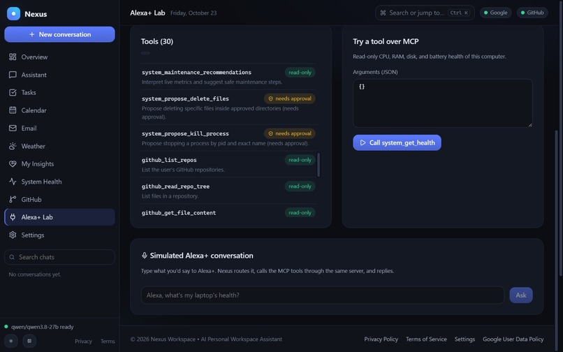Screen dimensions: 563x352
Task: Click the microphone icon beside Simulated Alexa+ conversation
Action: pos(145,256)
